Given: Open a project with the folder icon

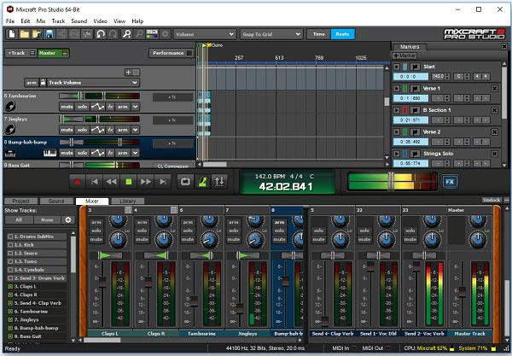Looking at the screenshot, I should coord(25,34).
